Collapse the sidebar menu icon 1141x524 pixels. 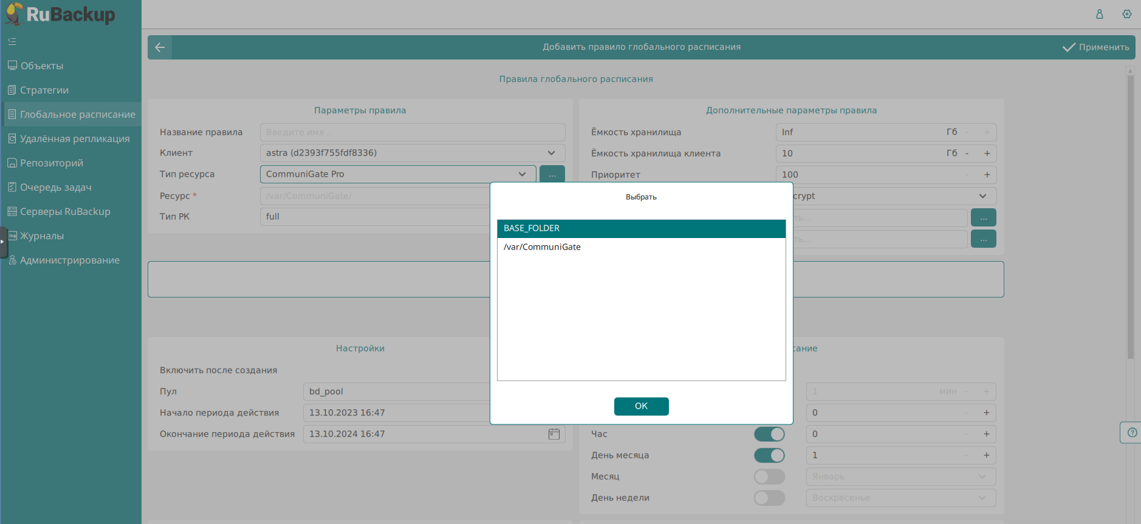(12, 41)
